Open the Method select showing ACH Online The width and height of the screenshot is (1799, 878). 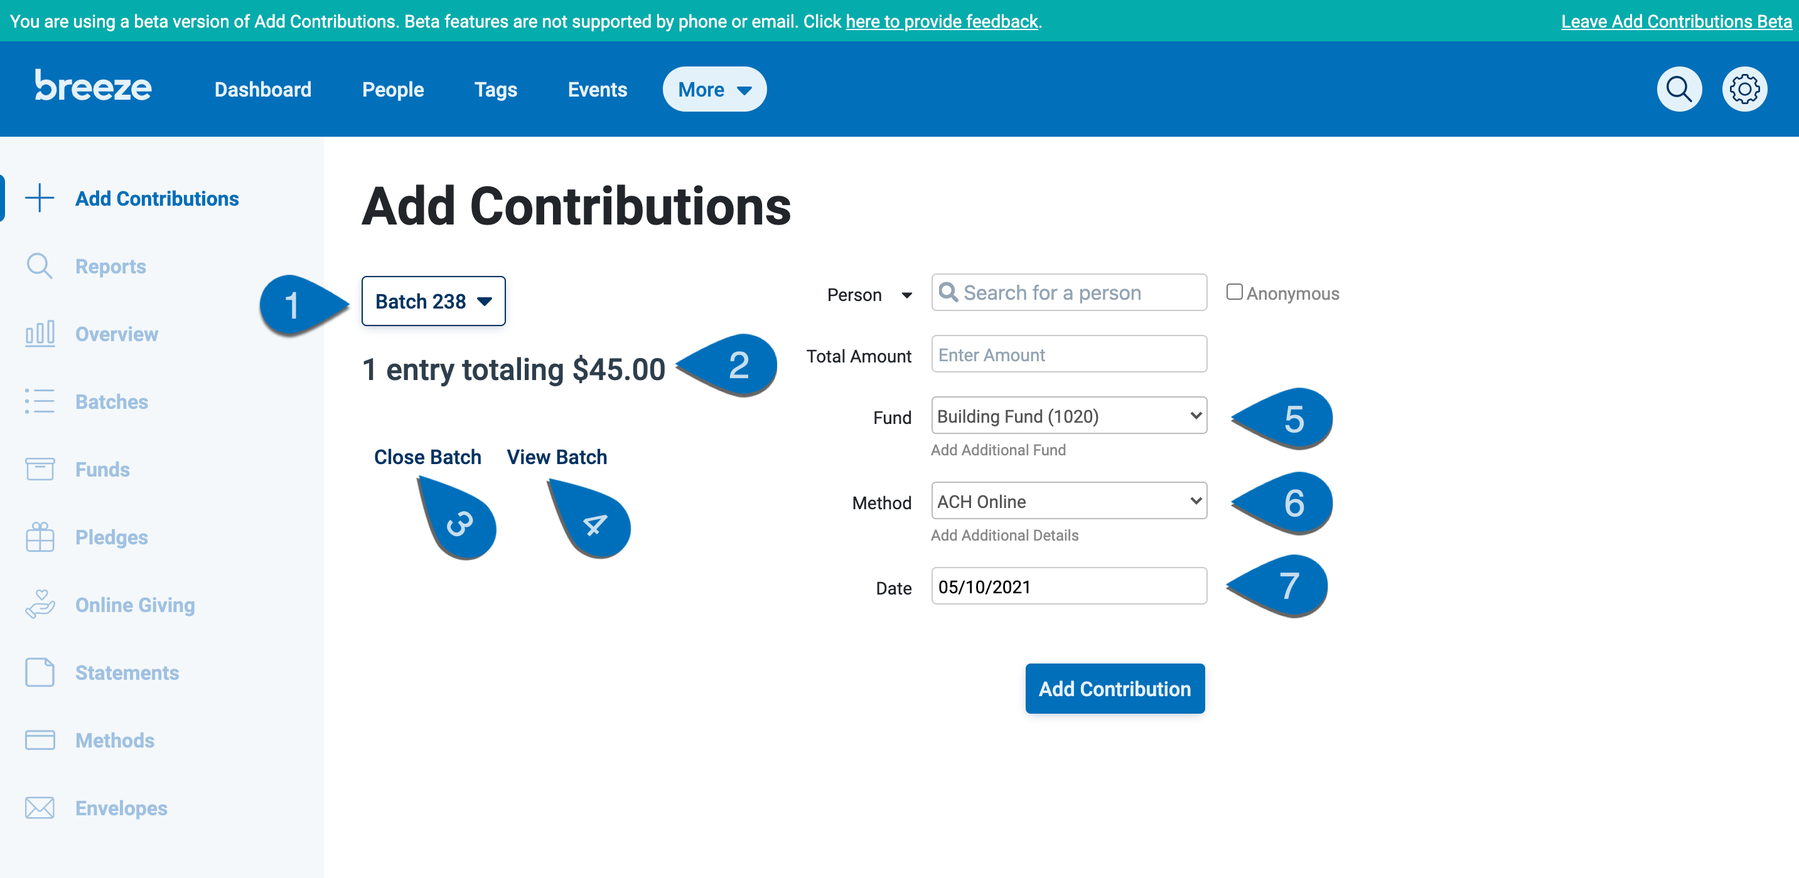1068,501
